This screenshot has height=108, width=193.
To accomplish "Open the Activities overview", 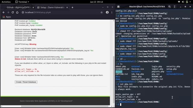I will coord(6,2).
